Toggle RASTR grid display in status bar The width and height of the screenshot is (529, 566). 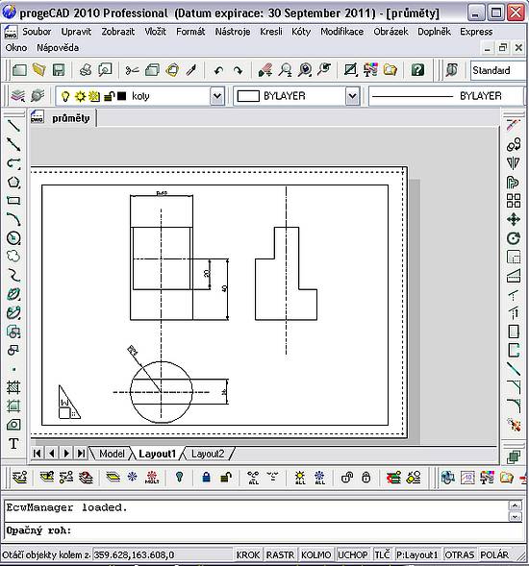tap(281, 554)
